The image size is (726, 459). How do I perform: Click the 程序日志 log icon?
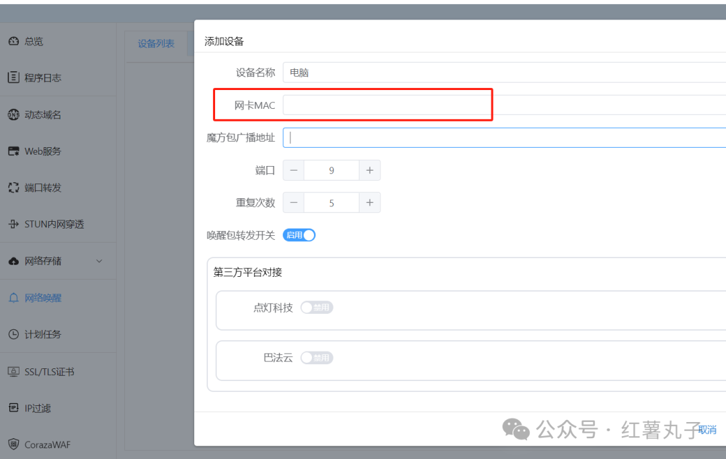click(x=13, y=77)
